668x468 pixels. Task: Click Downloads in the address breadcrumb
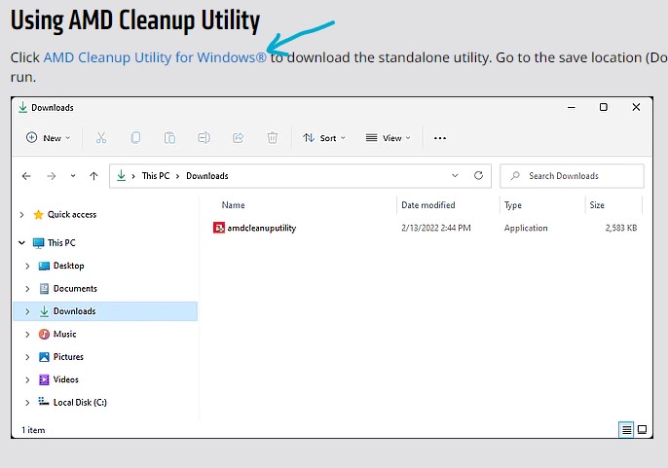(x=207, y=176)
